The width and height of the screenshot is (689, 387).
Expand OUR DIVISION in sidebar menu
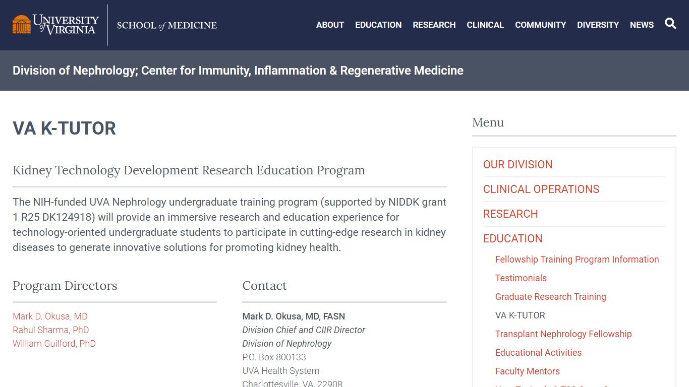[518, 165]
